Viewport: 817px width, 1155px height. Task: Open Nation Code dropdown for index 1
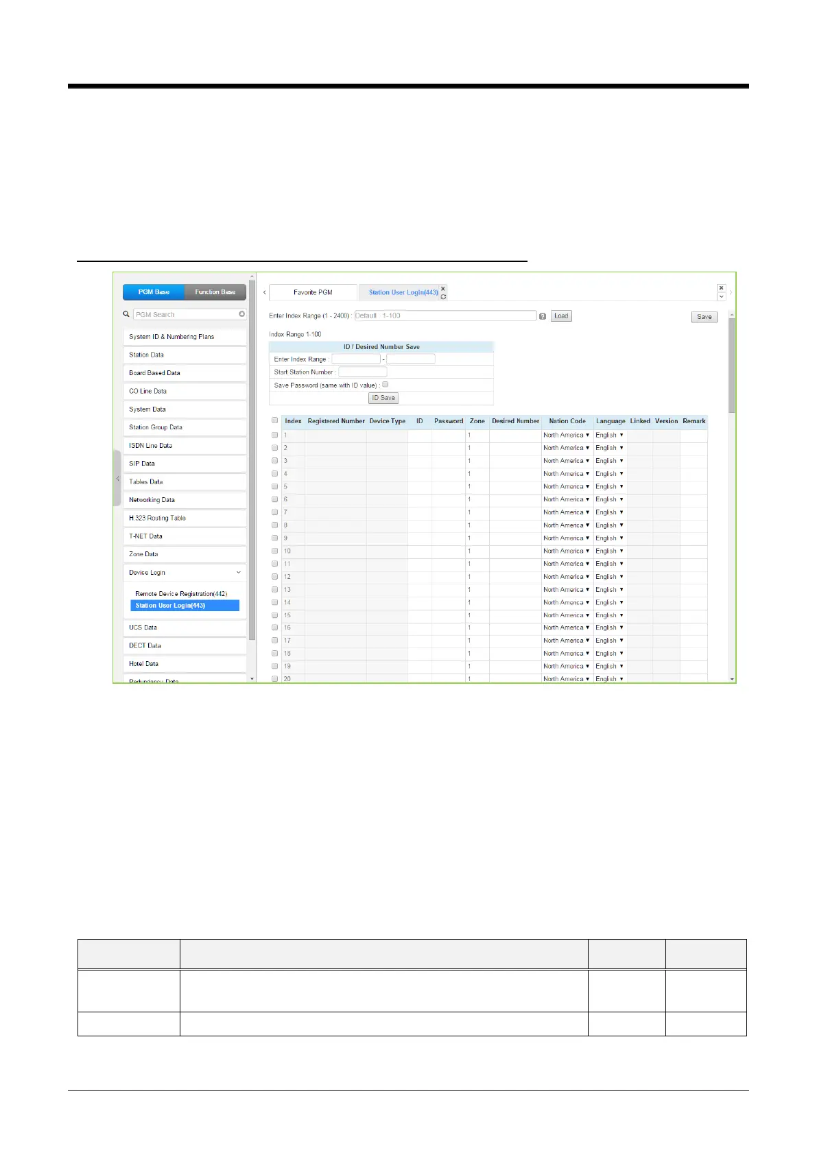567,435
